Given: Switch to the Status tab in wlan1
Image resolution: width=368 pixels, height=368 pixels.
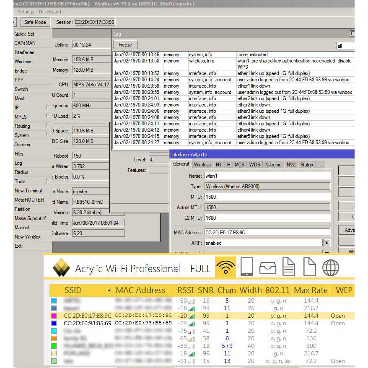Looking at the screenshot, I should click(306, 165).
